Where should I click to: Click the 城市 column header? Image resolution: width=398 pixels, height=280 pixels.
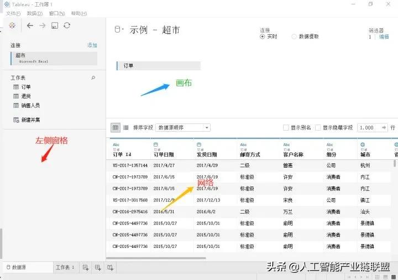(365, 154)
